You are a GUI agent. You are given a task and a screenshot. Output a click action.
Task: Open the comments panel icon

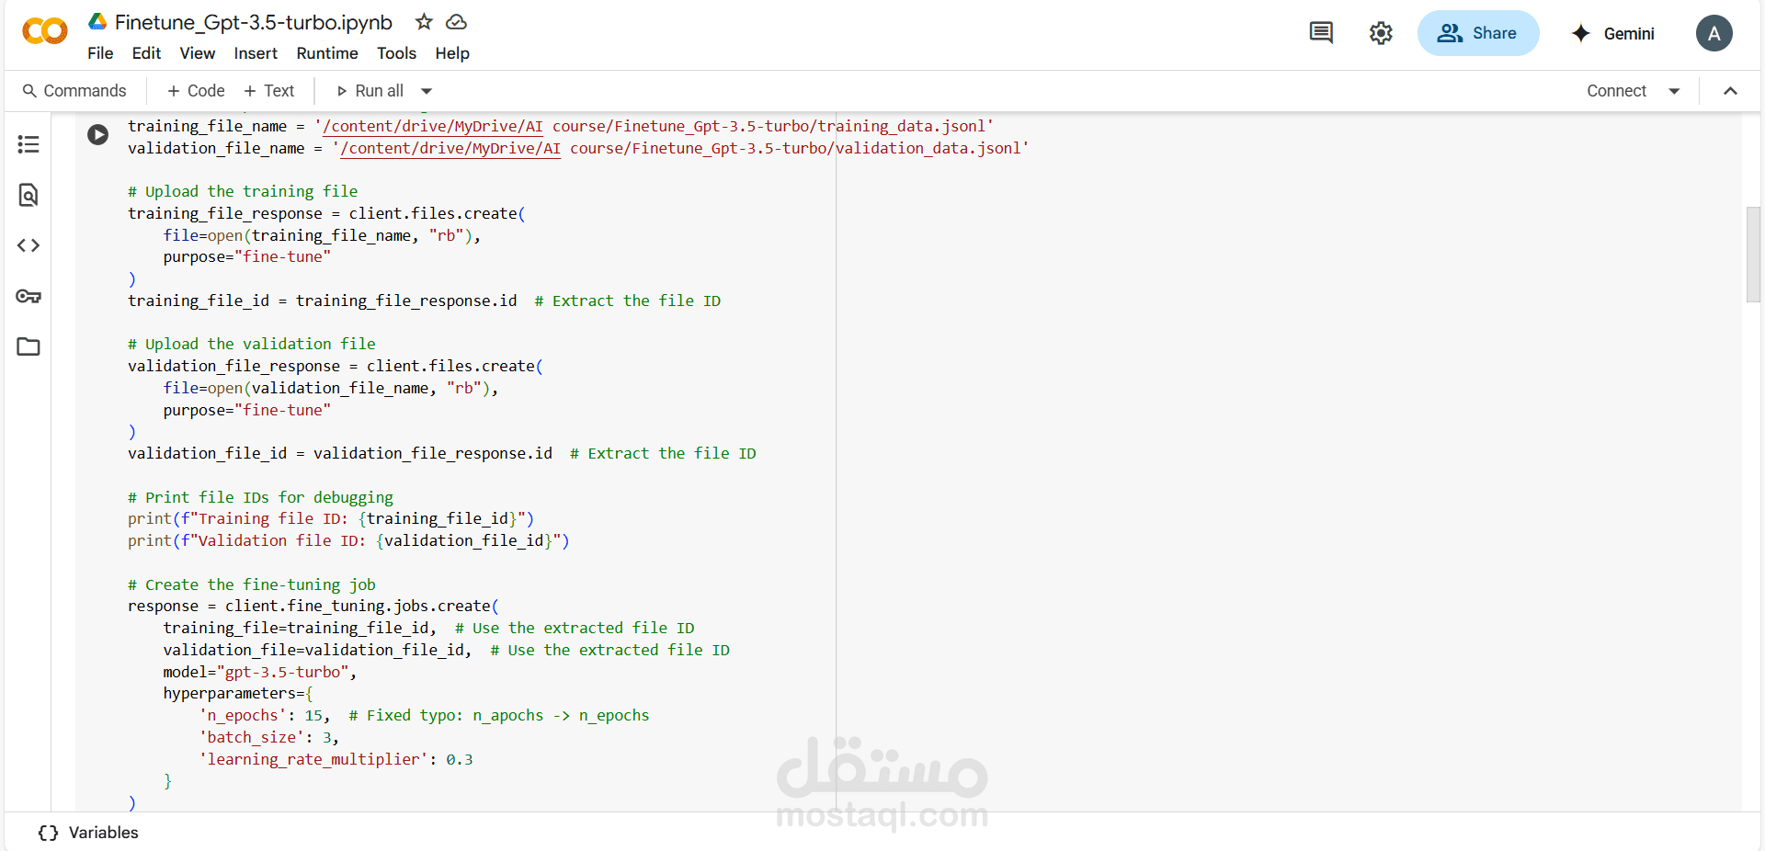(1321, 33)
